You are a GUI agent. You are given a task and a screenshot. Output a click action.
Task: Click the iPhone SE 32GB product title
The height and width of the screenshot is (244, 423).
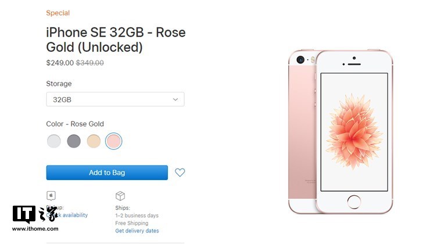[116, 40]
